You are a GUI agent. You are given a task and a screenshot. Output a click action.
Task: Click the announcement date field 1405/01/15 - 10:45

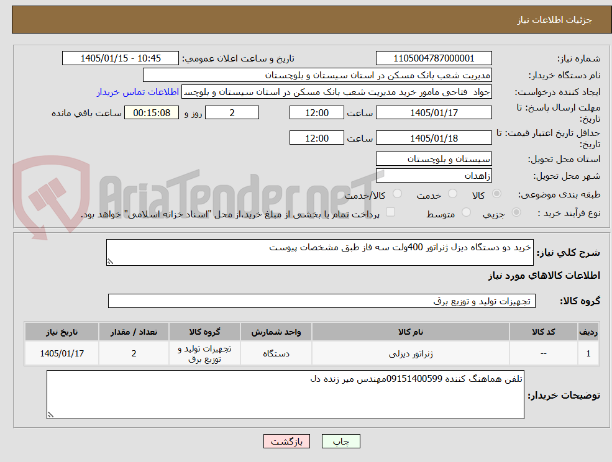click(120, 58)
